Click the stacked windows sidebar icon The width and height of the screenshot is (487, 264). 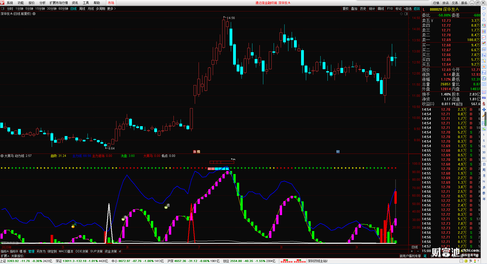pos(484,49)
